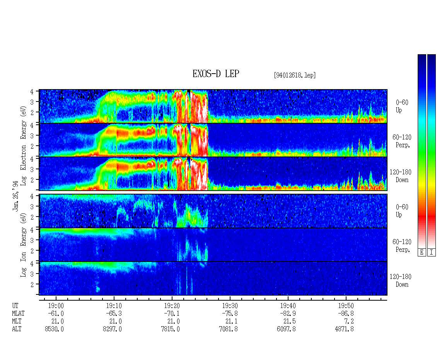
Task: Click the ALT value 8297.0
Action: coord(112,329)
